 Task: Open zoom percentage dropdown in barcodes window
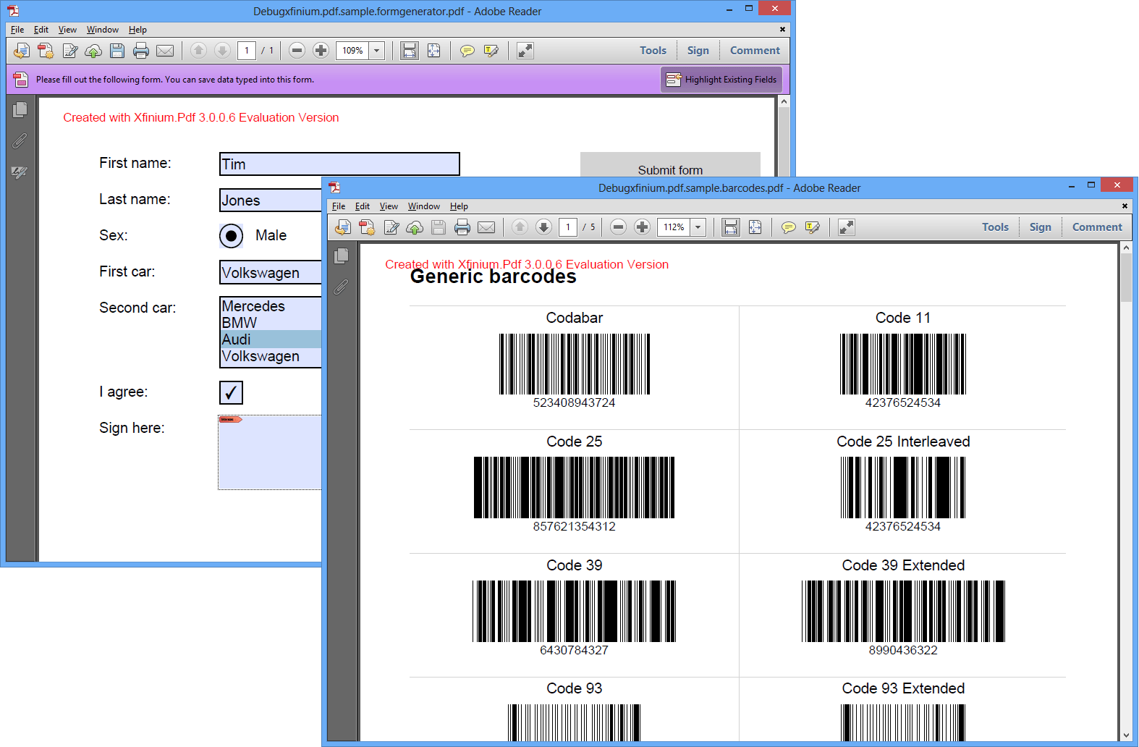[698, 227]
